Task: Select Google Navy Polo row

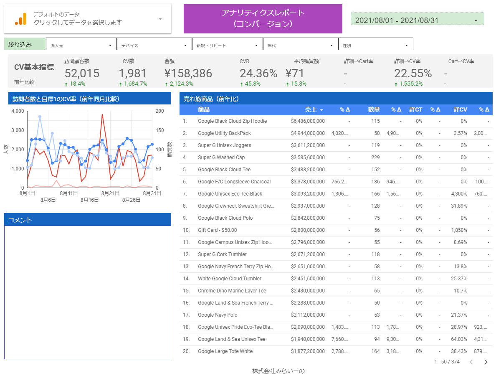Action: click(336, 315)
